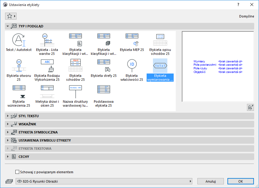Confirm with the OK button
This screenshot has height=188, width=259.
point(240,181)
